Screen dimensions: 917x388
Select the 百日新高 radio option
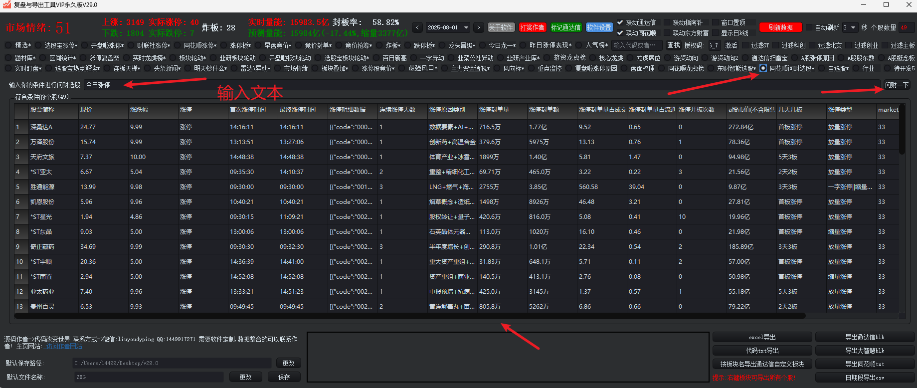pyautogui.click(x=376, y=58)
